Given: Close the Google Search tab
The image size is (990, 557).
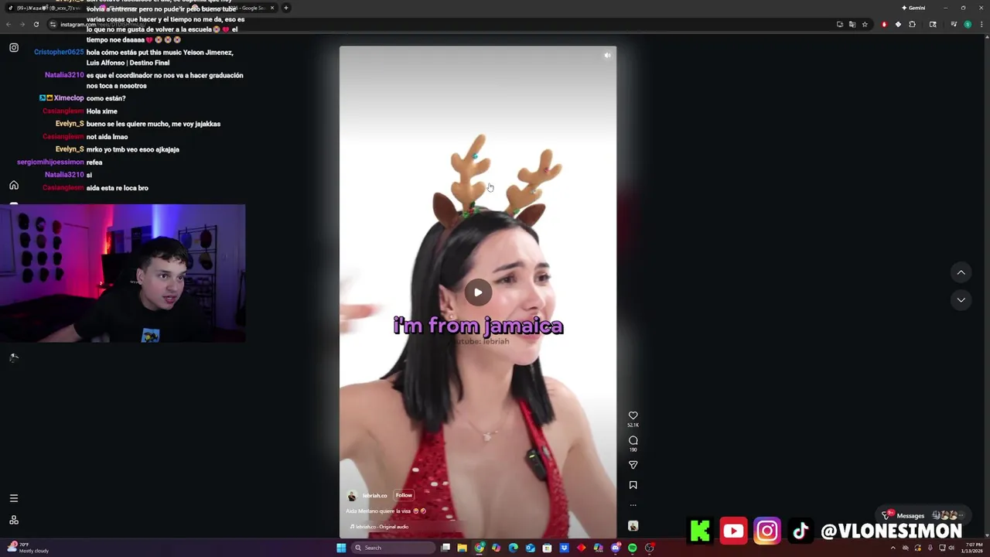Looking at the screenshot, I should [x=272, y=8].
